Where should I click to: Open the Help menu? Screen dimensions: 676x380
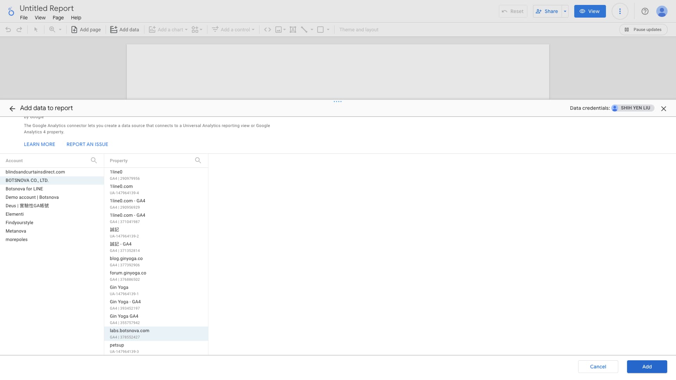pos(76,18)
